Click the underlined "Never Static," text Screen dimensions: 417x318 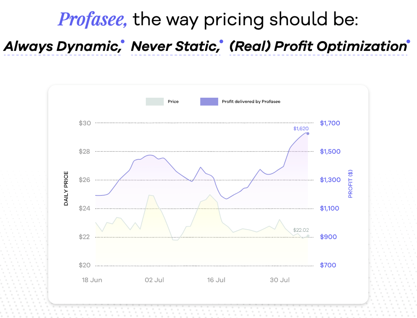tap(175, 47)
